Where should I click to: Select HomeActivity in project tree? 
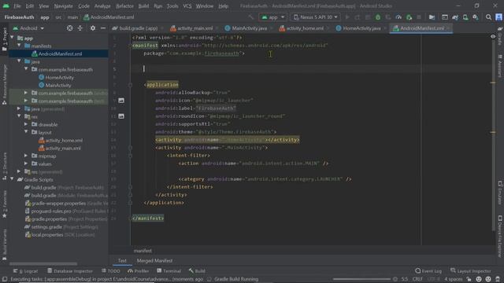click(60, 77)
